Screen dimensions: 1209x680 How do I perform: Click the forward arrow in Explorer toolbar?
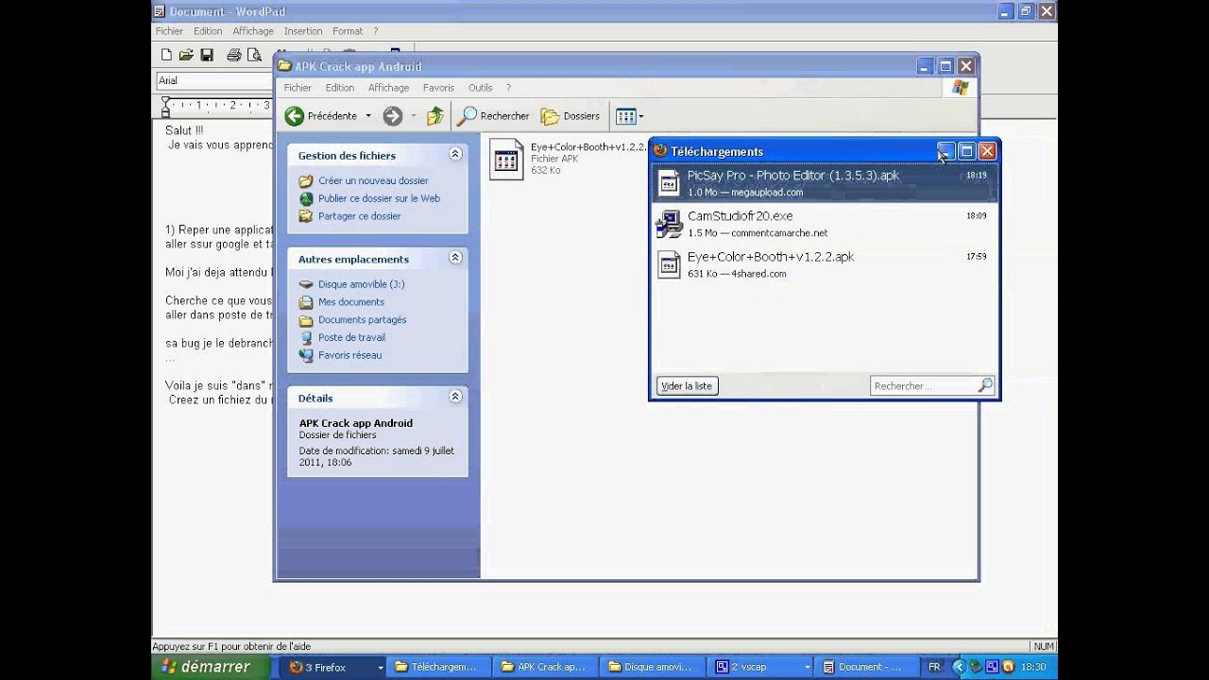pyautogui.click(x=393, y=116)
